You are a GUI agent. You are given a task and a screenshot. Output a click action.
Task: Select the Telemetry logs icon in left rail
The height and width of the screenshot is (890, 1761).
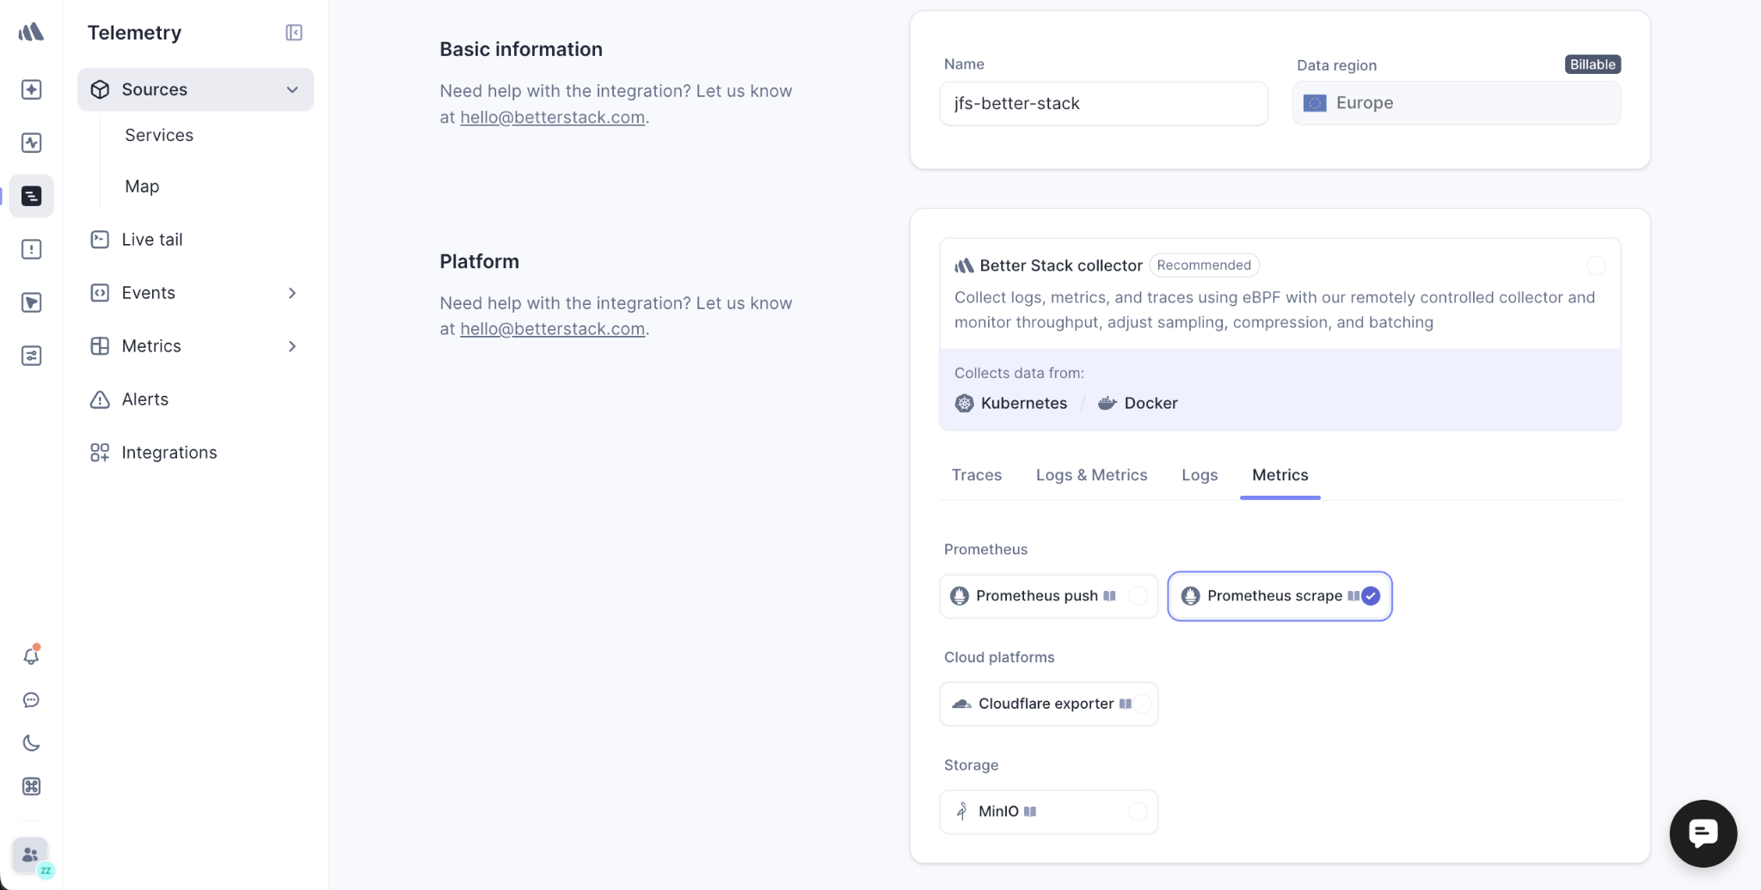tap(31, 196)
